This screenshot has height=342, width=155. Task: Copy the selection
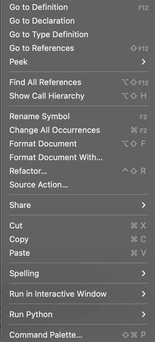point(79,239)
